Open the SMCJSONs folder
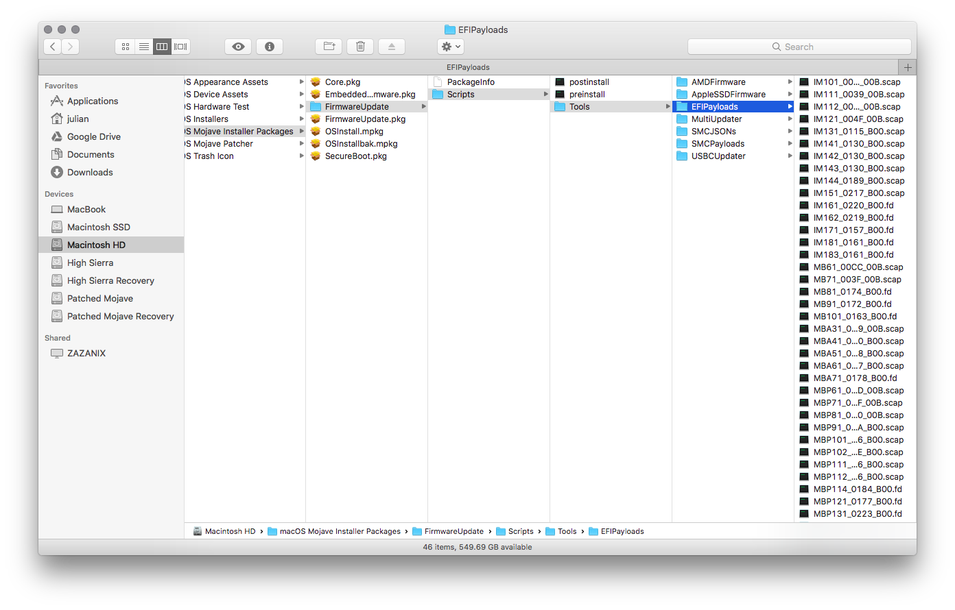This screenshot has height=610, width=955. 733,131
